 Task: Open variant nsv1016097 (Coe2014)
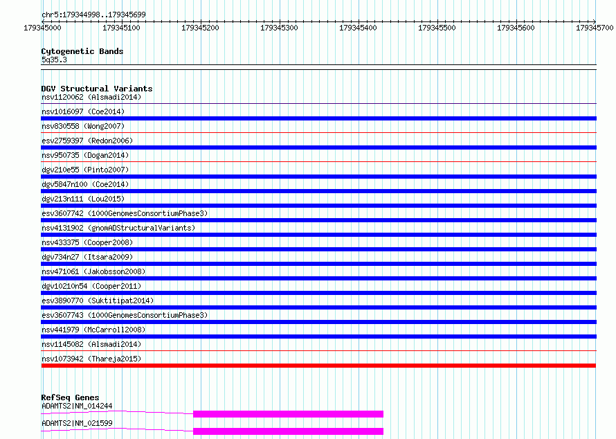click(83, 111)
